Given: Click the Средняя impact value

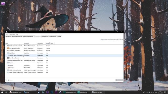Looking at the screenshot, I should click(x=48, y=46).
